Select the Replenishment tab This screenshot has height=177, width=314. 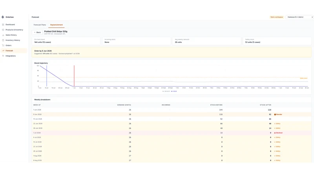[57, 25]
